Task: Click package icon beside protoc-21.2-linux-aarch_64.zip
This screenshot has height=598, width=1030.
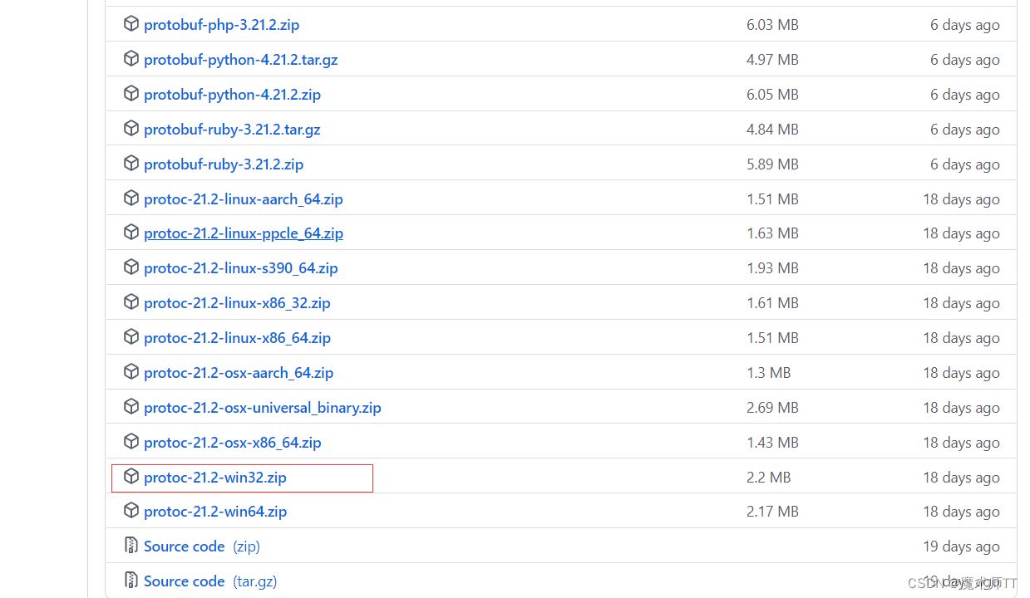Action: click(131, 199)
